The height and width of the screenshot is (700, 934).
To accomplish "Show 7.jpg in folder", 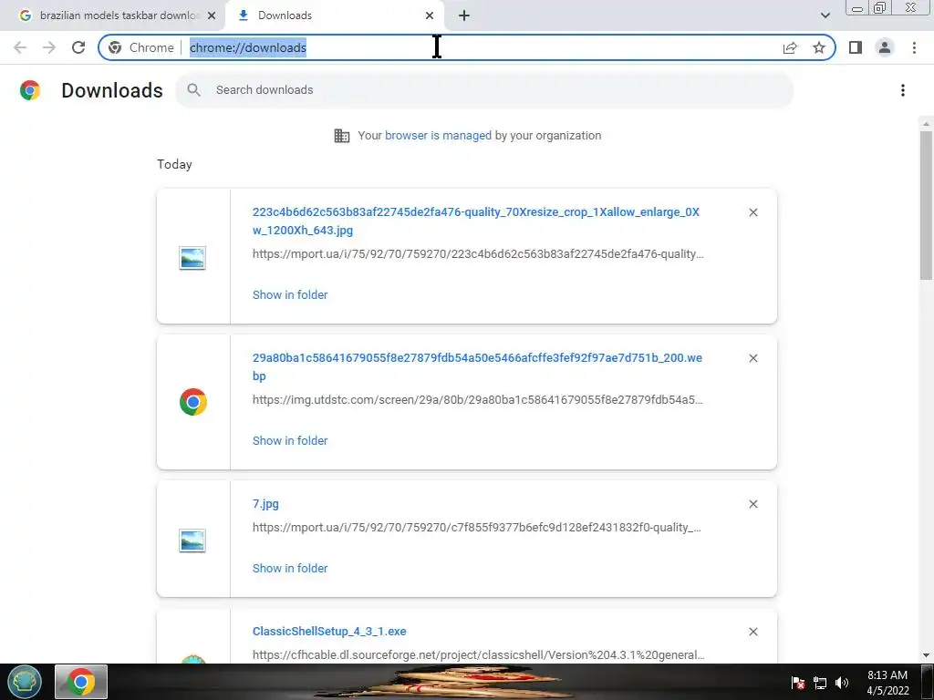I will point(290,569).
